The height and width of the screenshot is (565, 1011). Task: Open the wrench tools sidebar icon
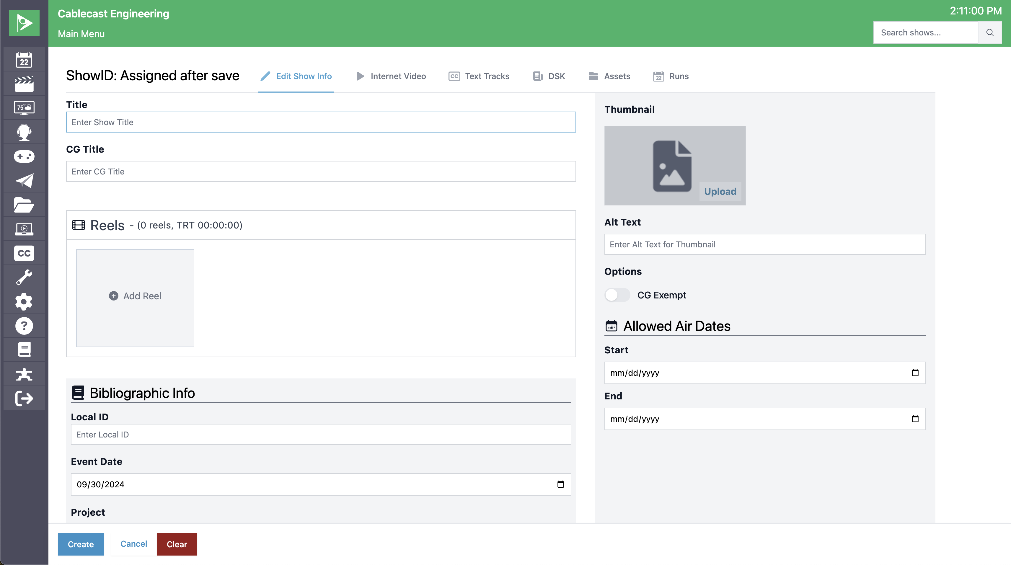[24, 277]
